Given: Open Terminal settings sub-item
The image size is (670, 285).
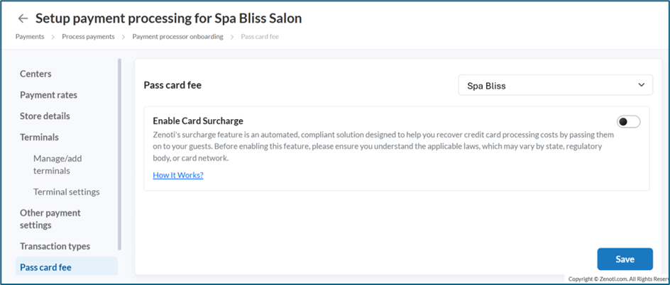Looking at the screenshot, I should pos(66,191).
